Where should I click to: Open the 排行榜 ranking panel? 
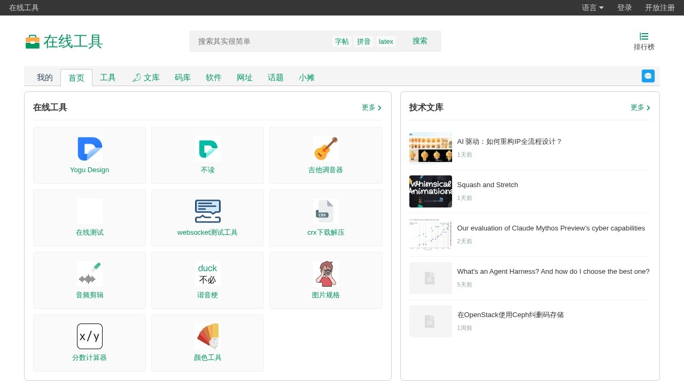click(x=644, y=41)
